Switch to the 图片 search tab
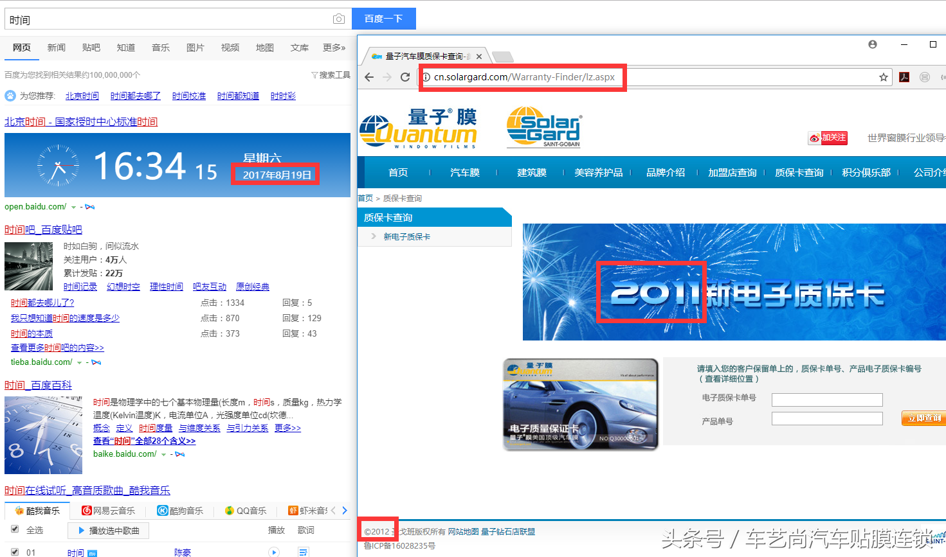Image resolution: width=946 pixels, height=557 pixels. (x=196, y=48)
